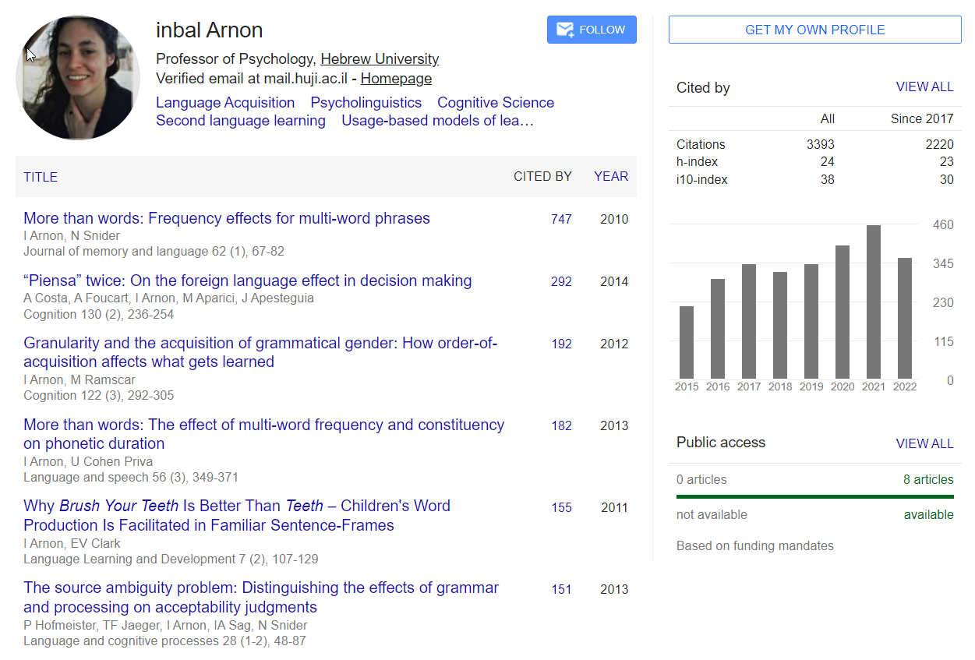Click the green public access progress bar

click(x=814, y=496)
